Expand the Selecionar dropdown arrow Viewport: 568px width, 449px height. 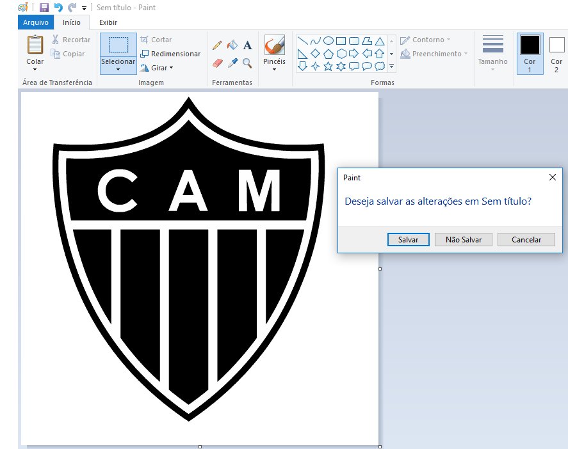[118, 69]
